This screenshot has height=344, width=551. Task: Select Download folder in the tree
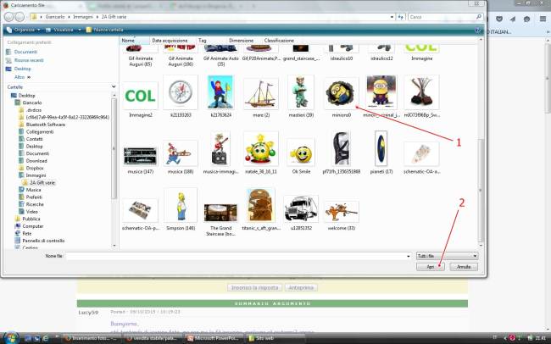pos(36,160)
